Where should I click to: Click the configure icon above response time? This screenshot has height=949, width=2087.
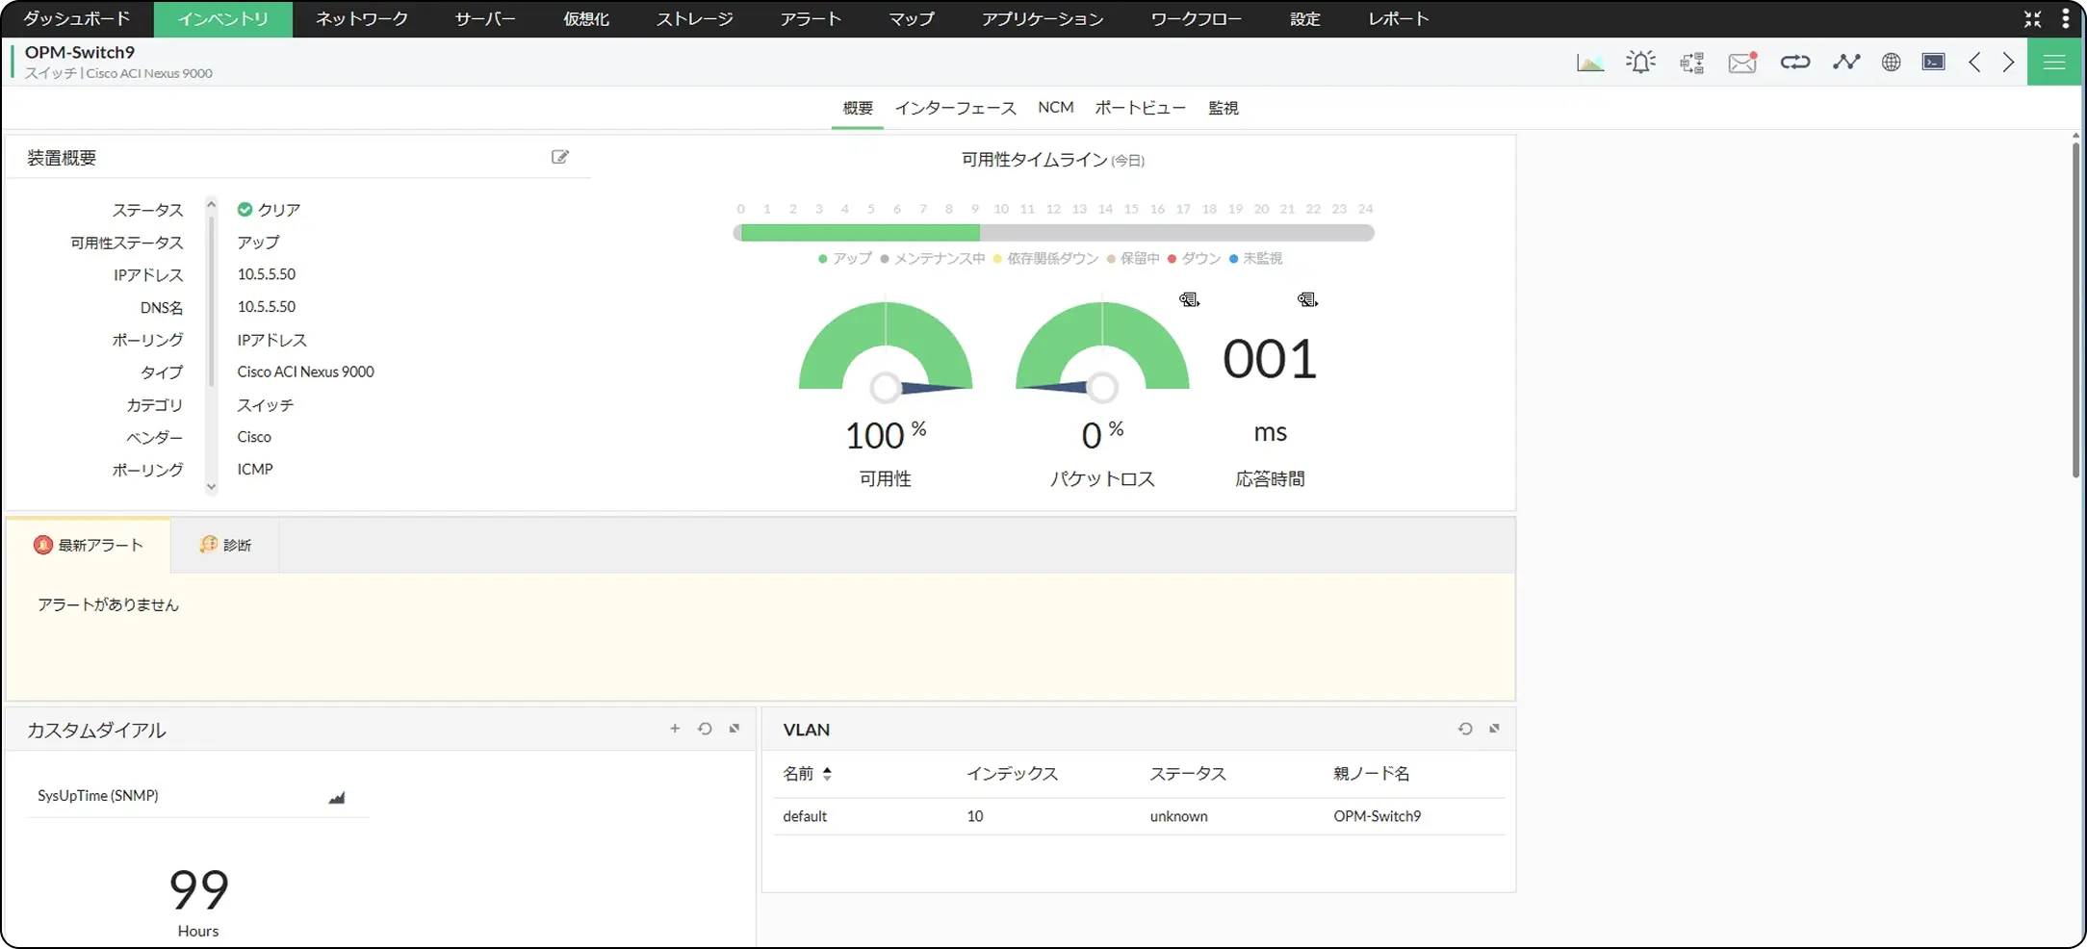1307,300
